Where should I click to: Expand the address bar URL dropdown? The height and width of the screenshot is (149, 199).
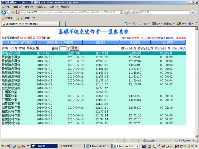click(x=122, y=12)
